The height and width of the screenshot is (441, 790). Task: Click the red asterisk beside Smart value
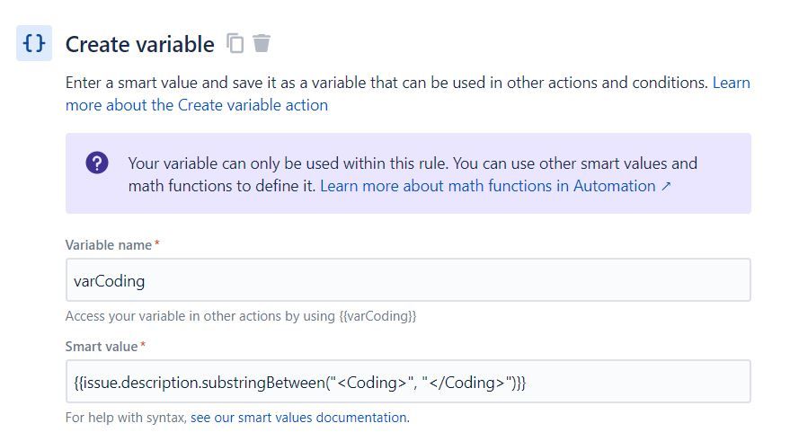143,346
